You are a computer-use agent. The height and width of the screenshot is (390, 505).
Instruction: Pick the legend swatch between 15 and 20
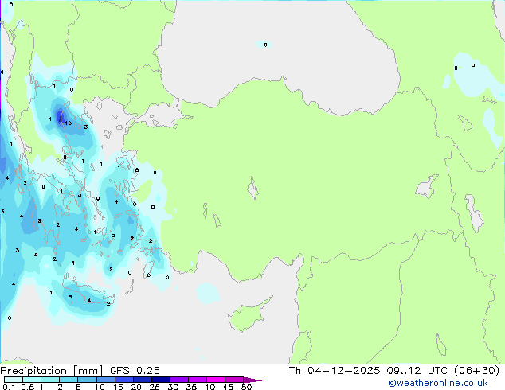click(124, 380)
